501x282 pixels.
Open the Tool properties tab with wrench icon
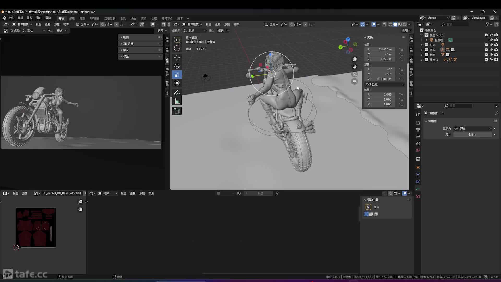418,114
